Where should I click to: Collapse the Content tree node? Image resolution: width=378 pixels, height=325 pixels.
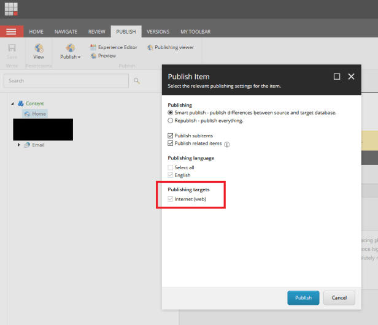point(13,104)
